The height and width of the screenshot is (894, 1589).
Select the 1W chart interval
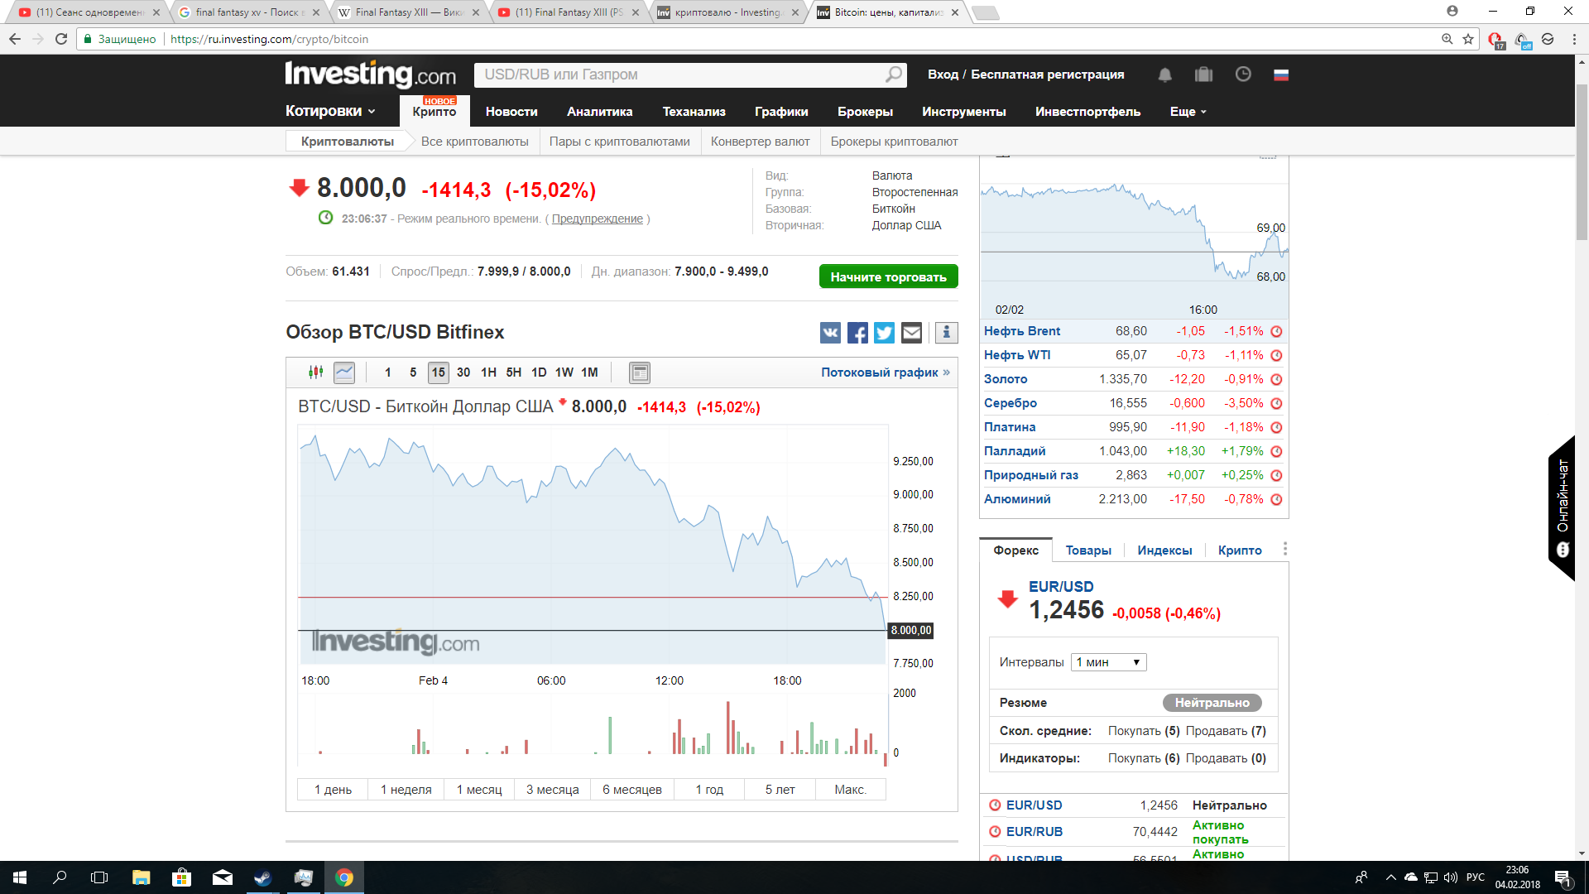tap(564, 372)
